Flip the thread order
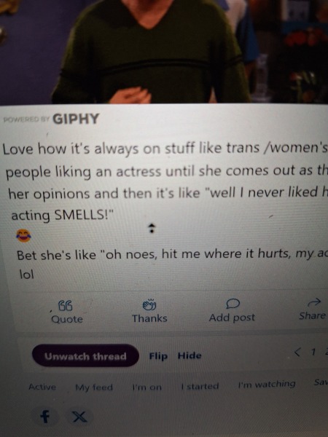Screen dimensions: 328x437 [x=158, y=356]
